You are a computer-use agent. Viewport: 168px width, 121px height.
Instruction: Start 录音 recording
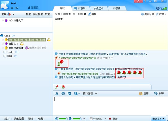[113, 119]
